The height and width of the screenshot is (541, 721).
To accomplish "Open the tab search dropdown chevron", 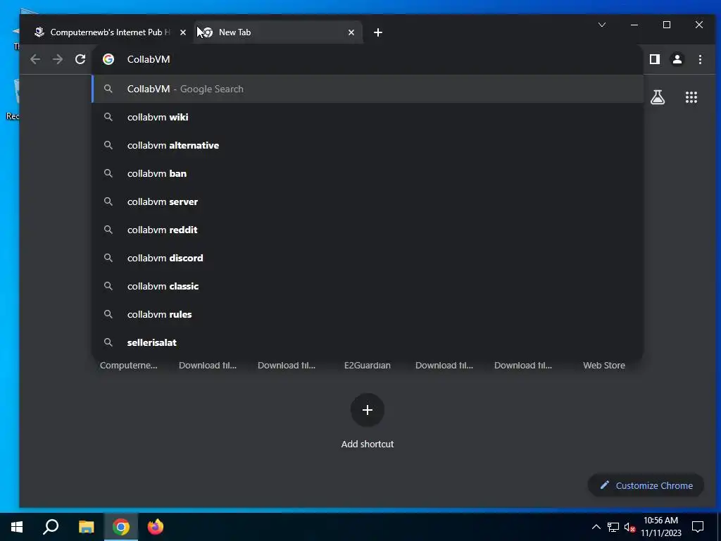I will tap(602, 25).
